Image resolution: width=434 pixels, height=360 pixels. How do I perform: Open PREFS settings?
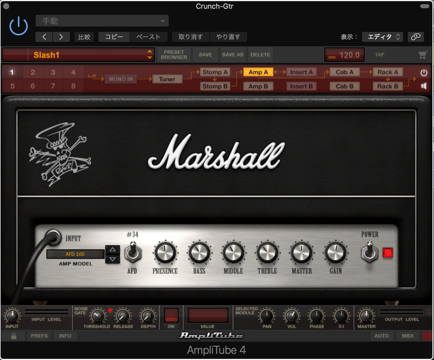coord(39,336)
